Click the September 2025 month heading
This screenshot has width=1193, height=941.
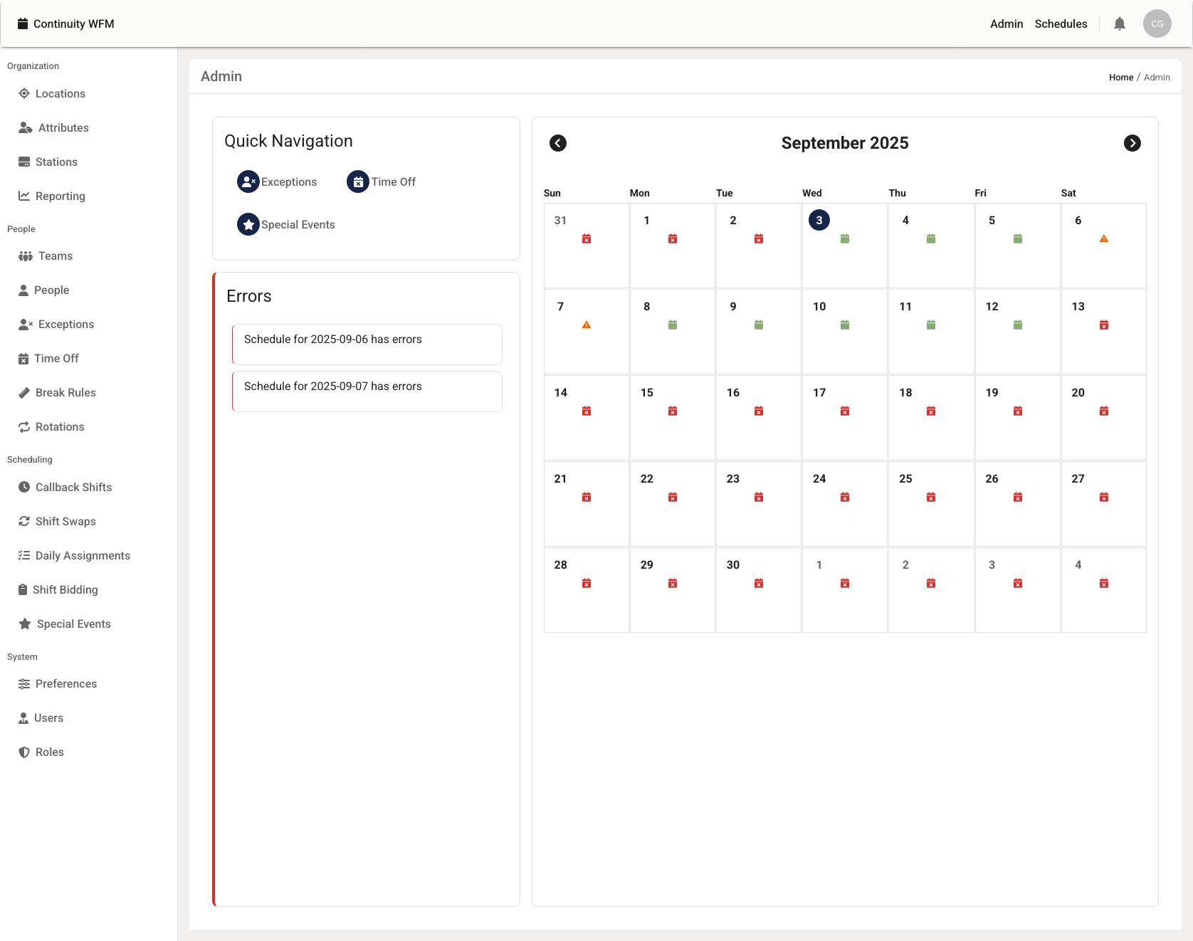click(x=845, y=143)
